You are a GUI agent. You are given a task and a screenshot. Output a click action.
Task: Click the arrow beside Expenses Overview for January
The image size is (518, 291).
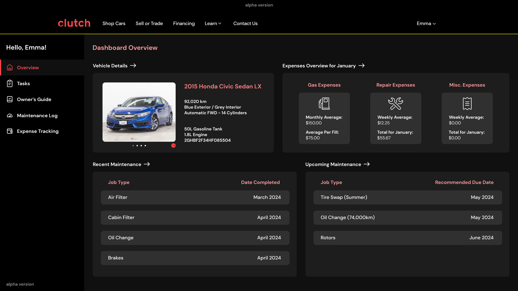pos(362,65)
